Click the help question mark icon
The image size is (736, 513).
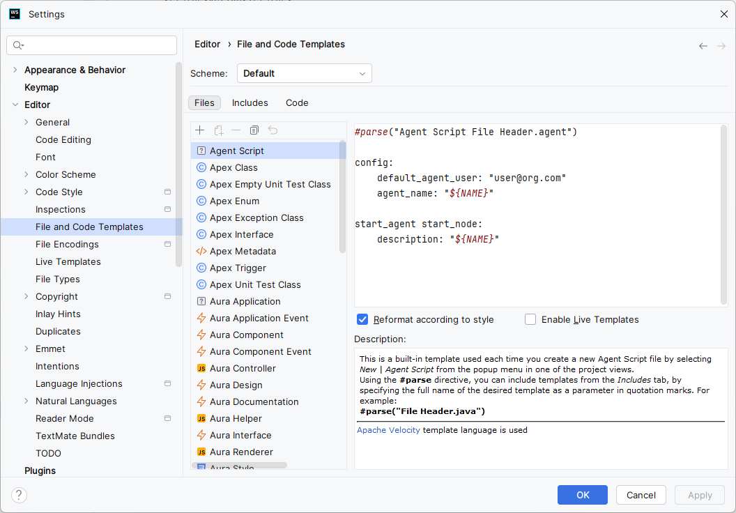[19, 495]
